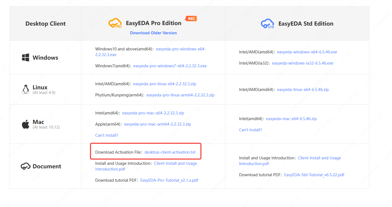The width and height of the screenshot is (392, 207).
Task: Open Can't install? link under Pro Mac
Action: pyautogui.click(x=107, y=135)
